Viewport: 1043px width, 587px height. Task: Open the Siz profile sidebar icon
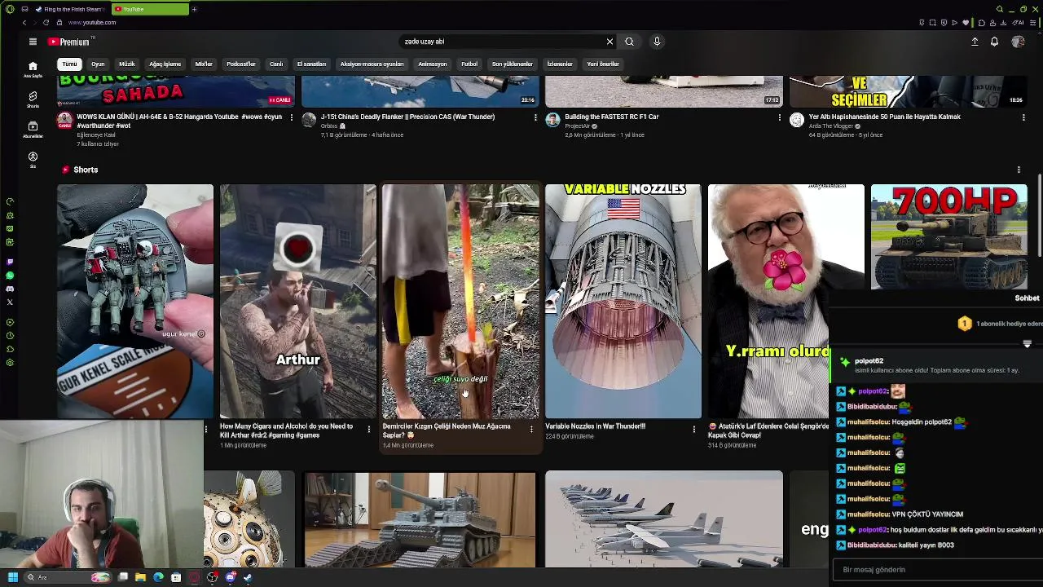click(33, 159)
